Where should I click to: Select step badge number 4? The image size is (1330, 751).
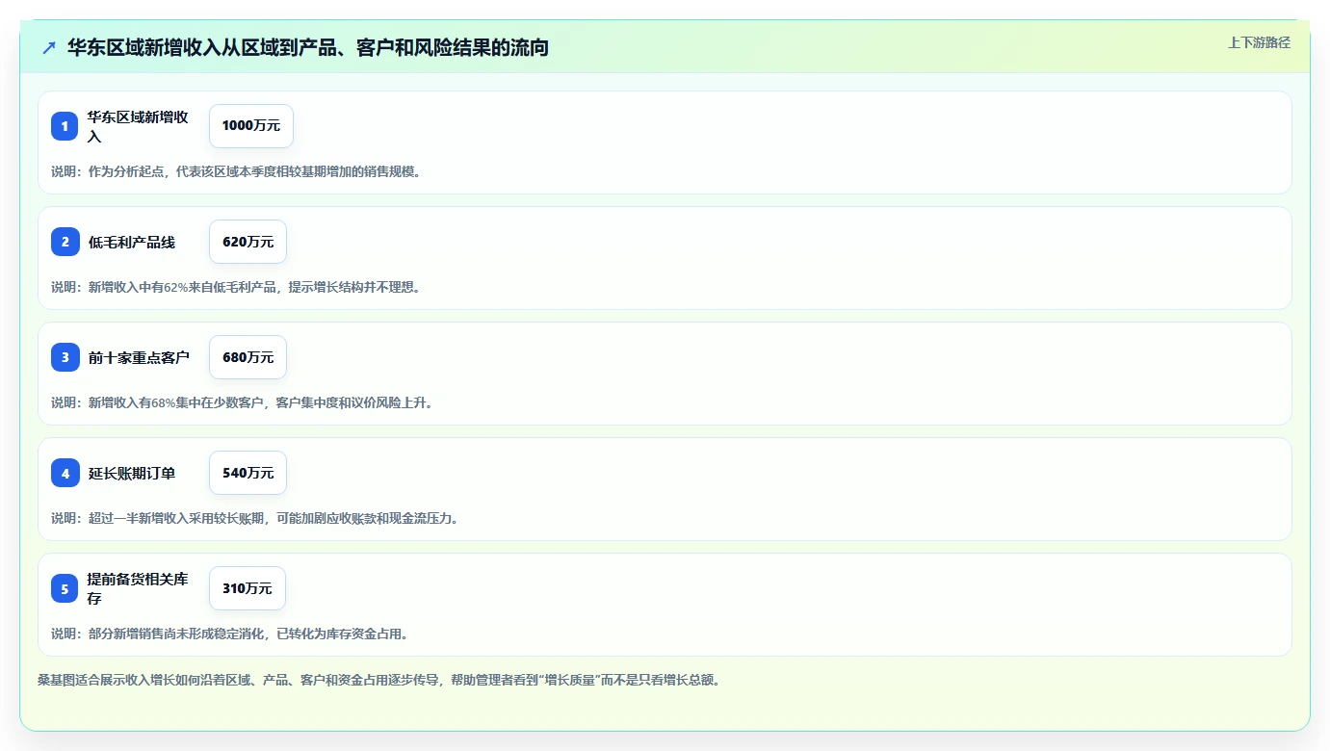[x=65, y=473]
